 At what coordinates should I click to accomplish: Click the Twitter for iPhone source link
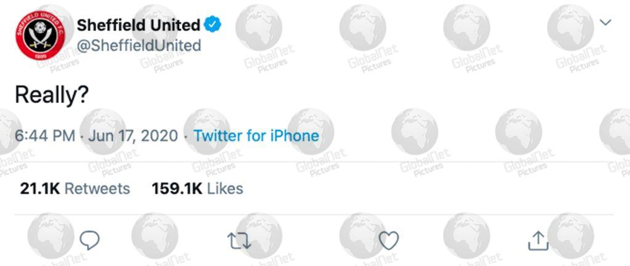tap(257, 136)
